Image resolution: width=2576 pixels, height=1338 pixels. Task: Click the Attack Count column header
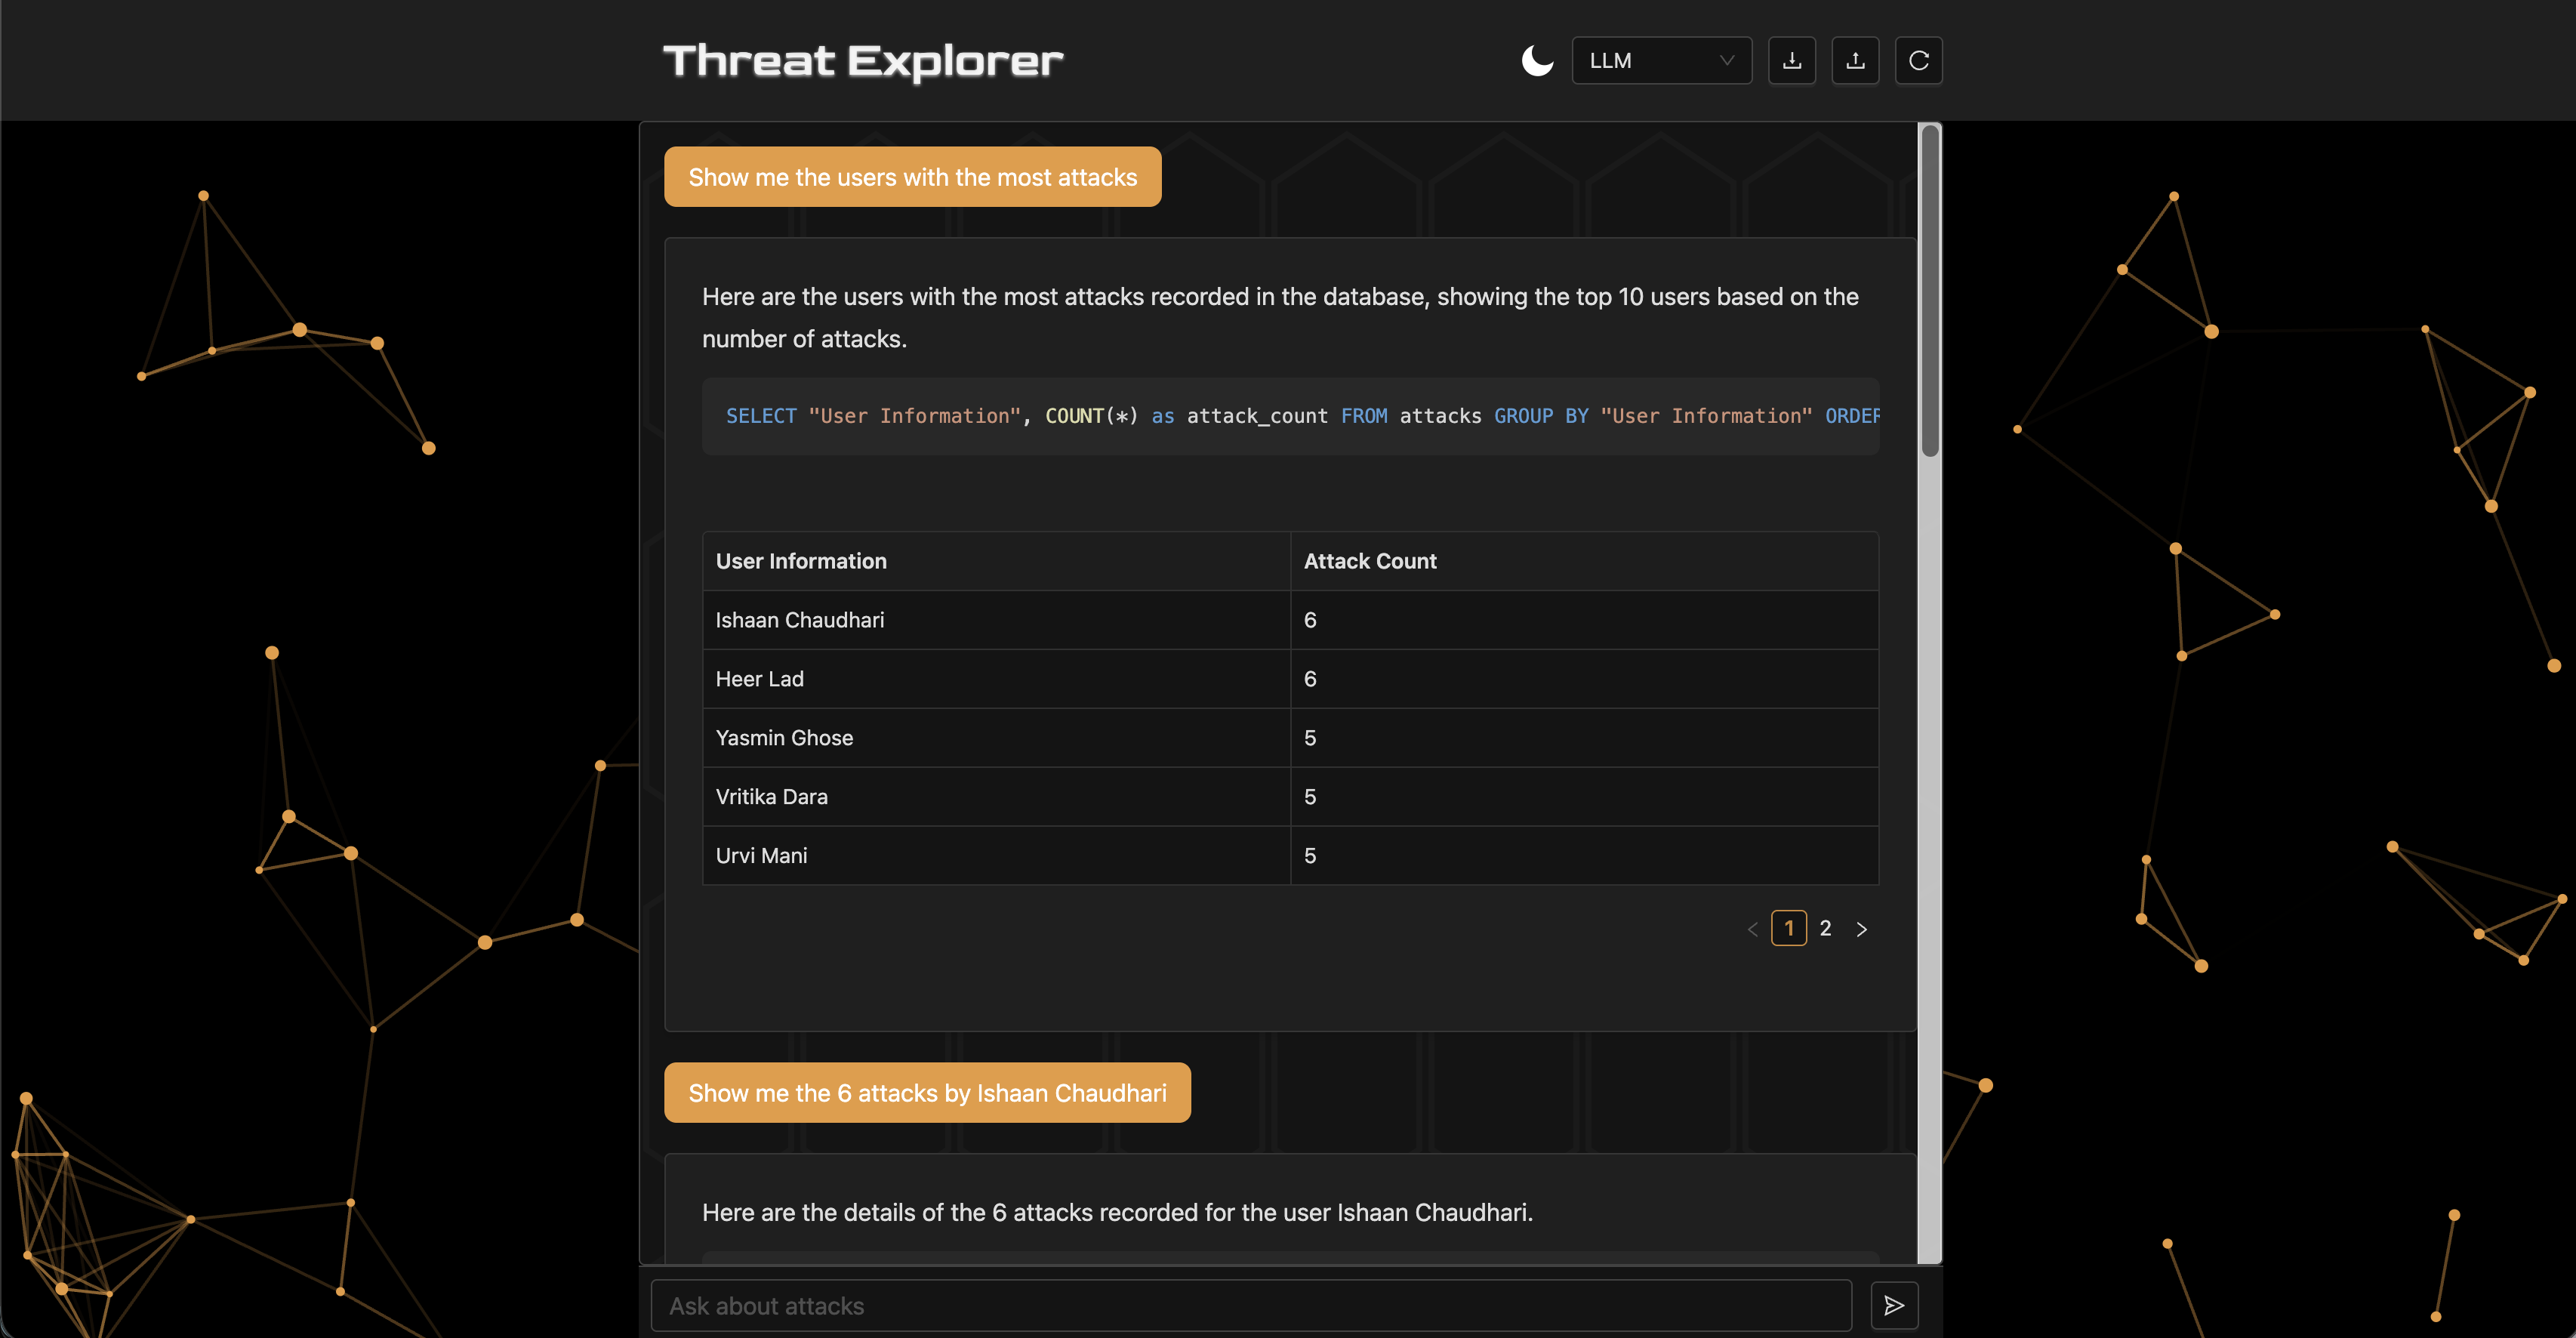tap(1370, 561)
